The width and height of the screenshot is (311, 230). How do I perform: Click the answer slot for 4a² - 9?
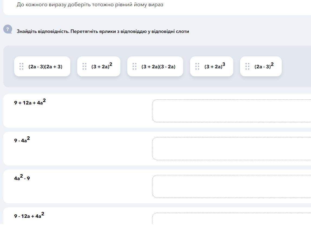click(231, 186)
